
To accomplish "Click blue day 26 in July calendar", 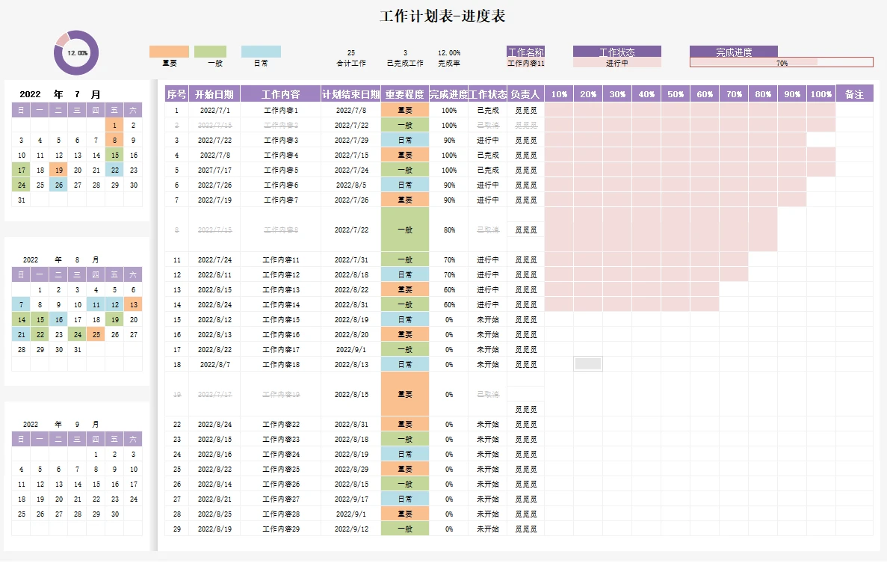I will click(x=58, y=185).
